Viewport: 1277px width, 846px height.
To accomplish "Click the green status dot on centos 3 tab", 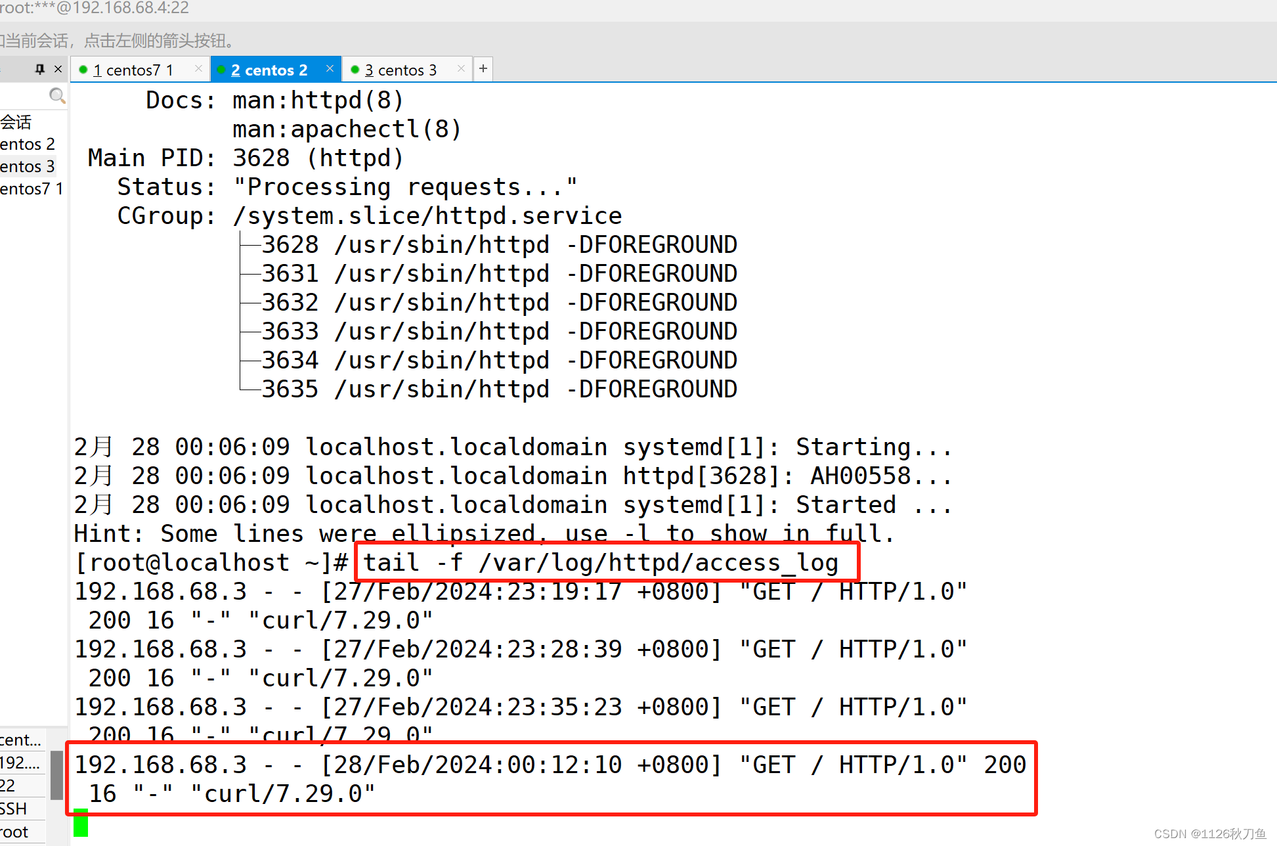I will coord(355,69).
